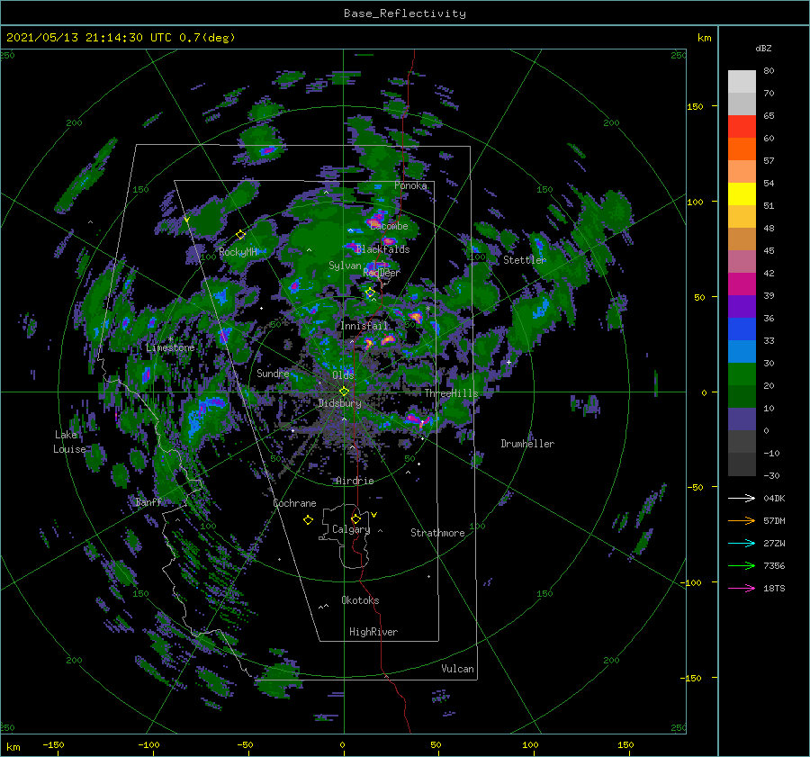Select the Calgary label
Image resolution: width=810 pixels, height=757 pixels.
(x=351, y=529)
